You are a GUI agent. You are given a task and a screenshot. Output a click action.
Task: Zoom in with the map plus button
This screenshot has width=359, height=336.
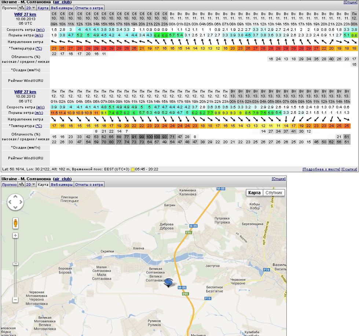point(15,235)
